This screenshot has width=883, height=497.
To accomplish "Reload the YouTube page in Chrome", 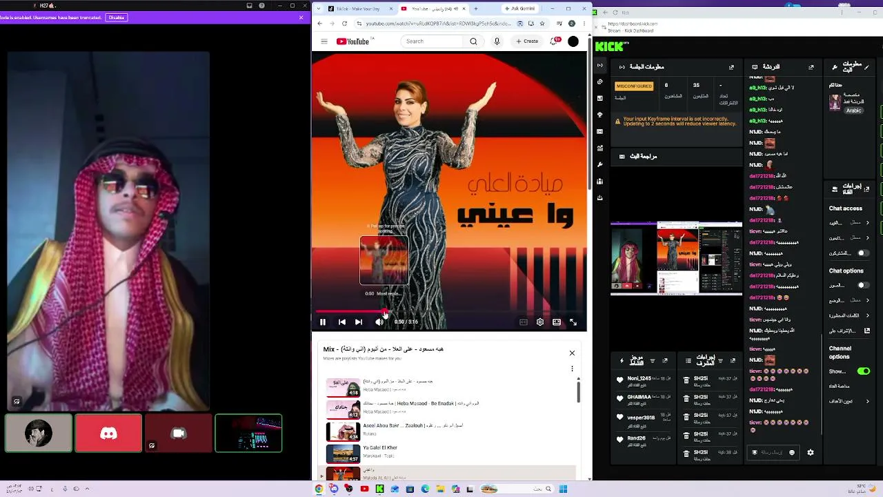I will (x=344, y=23).
